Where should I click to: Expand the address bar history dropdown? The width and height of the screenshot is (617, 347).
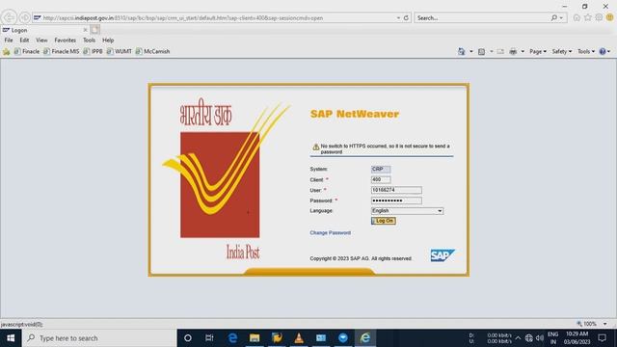[x=398, y=17]
